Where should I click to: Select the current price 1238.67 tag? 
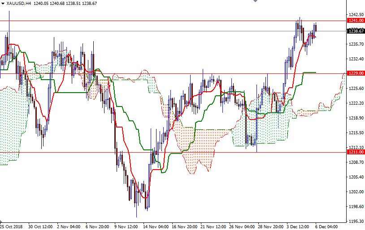pyautogui.click(x=356, y=31)
